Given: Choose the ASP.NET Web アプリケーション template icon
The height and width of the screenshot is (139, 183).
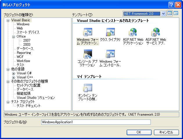Looking at the screenshot, I should point(133,32).
